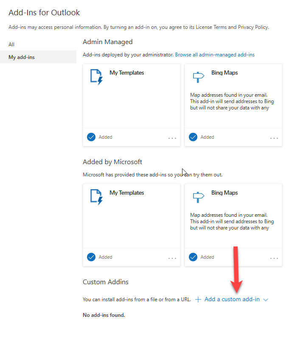Image resolution: width=289 pixels, height=344 pixels.
Task: Select My add-ins in sidebar
Action: [38, 57]
